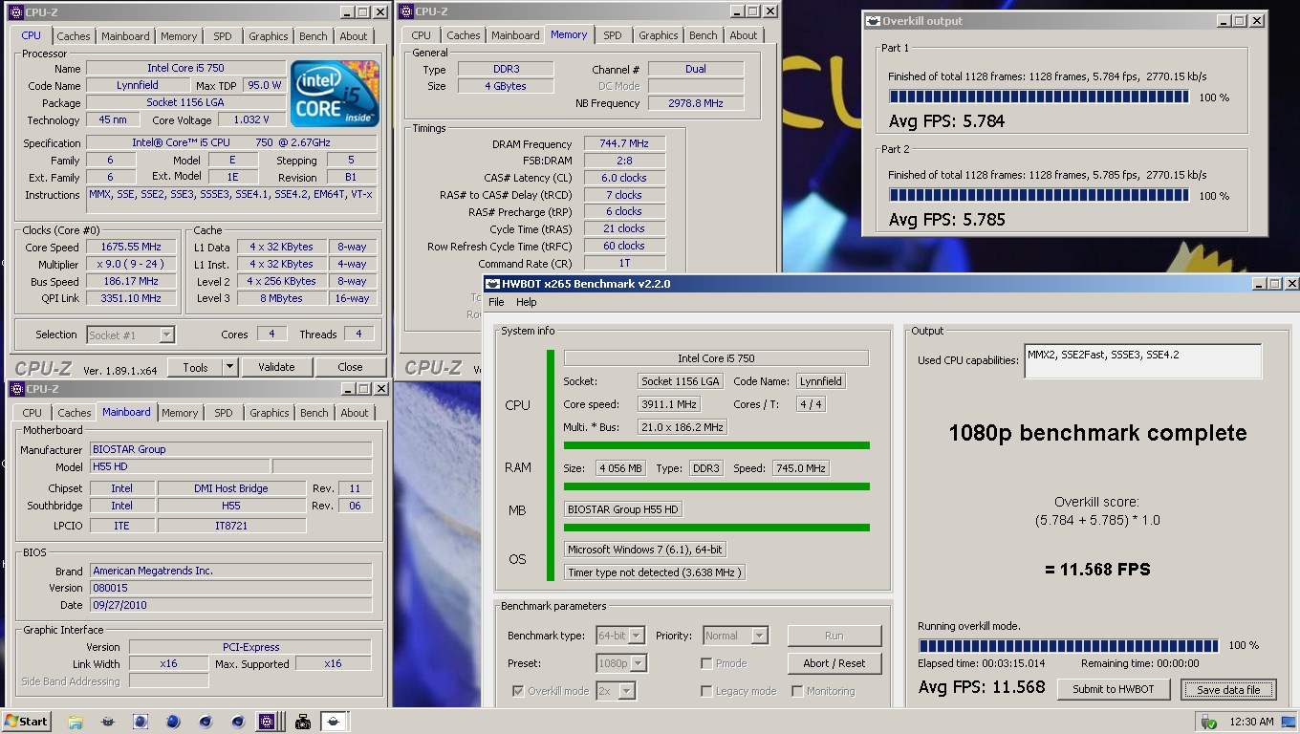Click the CPU-Z title bar icon of the Mainboard window
Image resolution: width=1300 pixels, height=734 pixels.
[17, 389]
